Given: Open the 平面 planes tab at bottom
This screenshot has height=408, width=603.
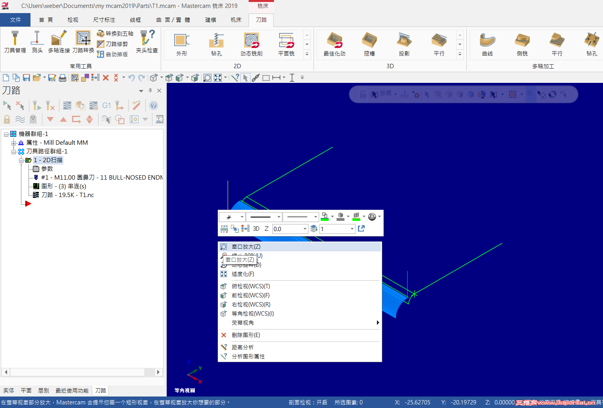Looking at the screenshot, I should 26,391.
